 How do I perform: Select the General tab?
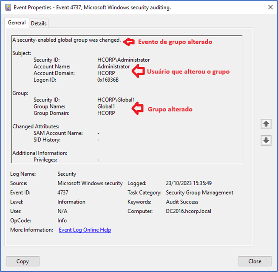[17, 23]
